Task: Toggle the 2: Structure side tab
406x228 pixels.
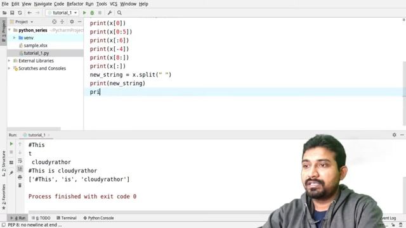Action: [3, 164]
